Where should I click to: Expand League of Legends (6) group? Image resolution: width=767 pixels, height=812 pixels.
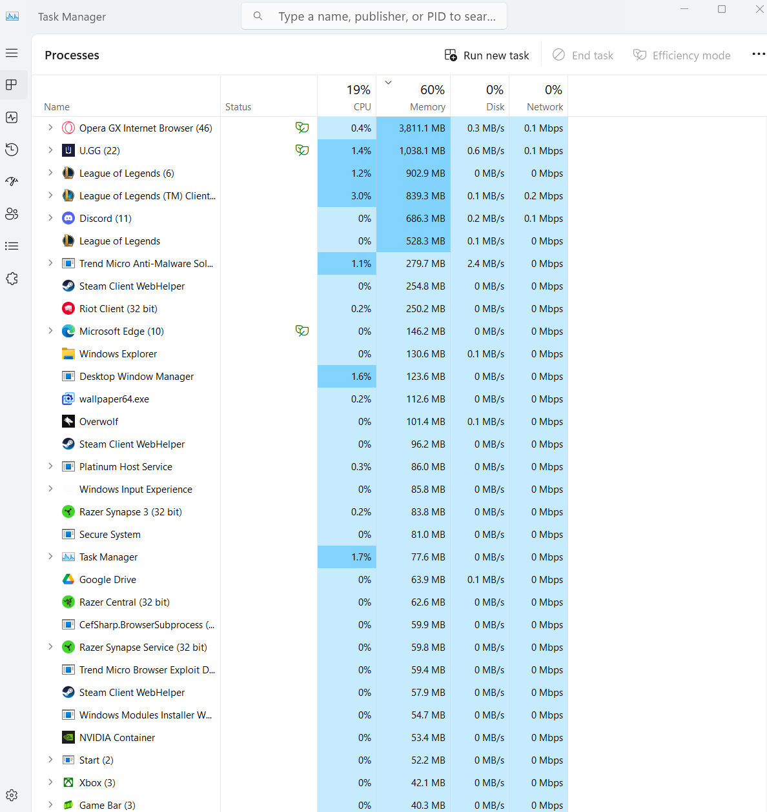coord(50,173)
